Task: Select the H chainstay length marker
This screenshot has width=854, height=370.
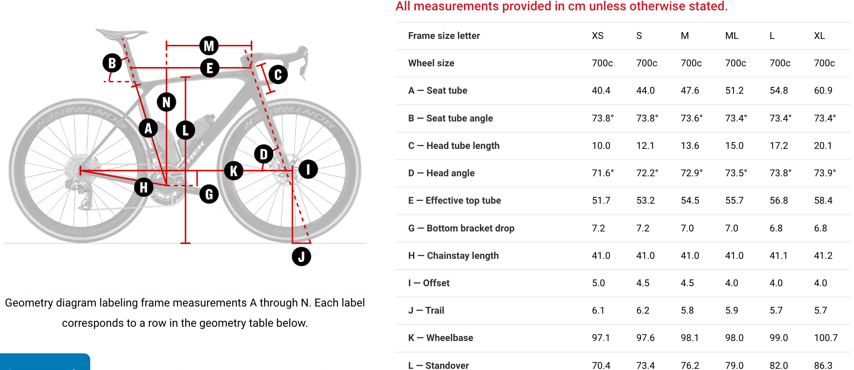Action: (x=144, y=187)
